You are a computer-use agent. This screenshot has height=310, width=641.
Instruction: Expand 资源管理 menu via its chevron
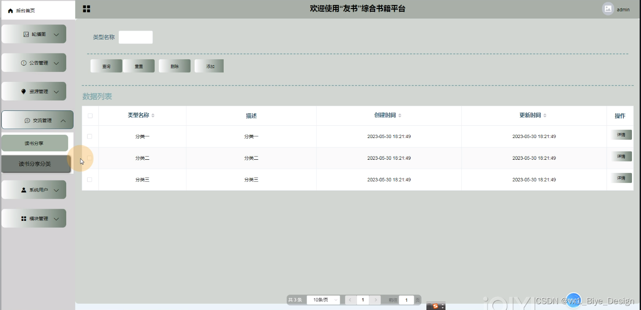pos(56,92)
